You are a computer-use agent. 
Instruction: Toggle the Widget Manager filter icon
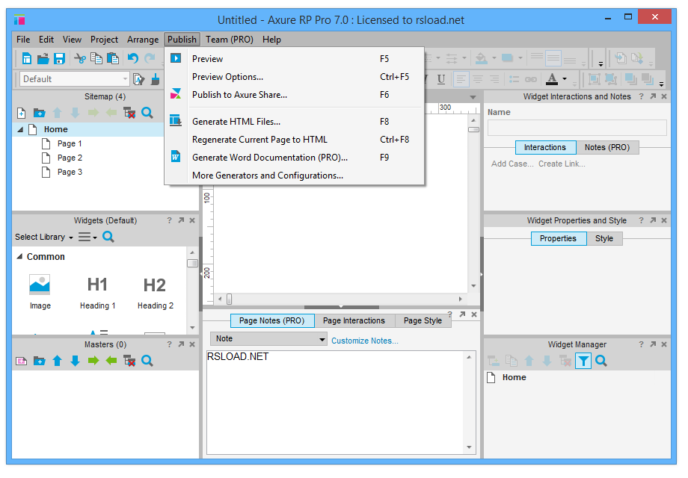(583, 361)
